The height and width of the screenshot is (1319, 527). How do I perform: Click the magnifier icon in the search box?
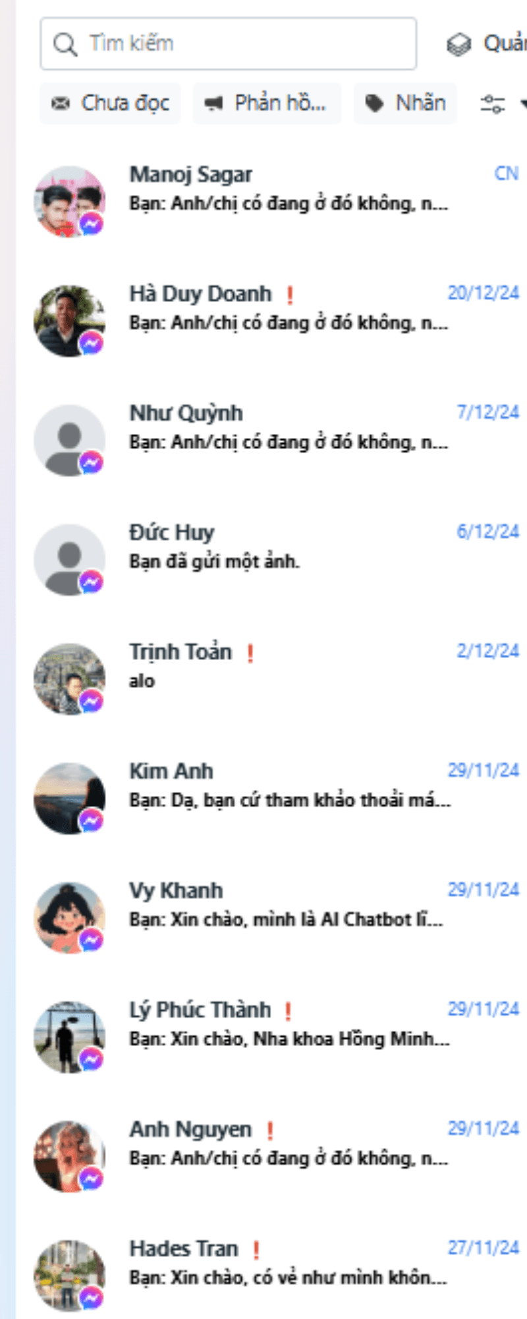65,44
